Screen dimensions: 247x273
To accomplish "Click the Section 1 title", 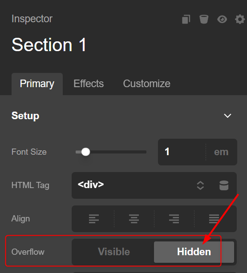I will tap(49, 45).
